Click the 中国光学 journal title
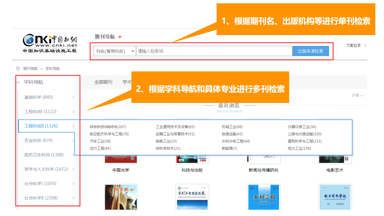Screen dimensions: 384x216 tap(121, 170)
